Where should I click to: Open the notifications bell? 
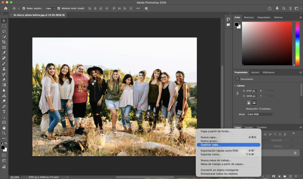click(x=277, y=8)
